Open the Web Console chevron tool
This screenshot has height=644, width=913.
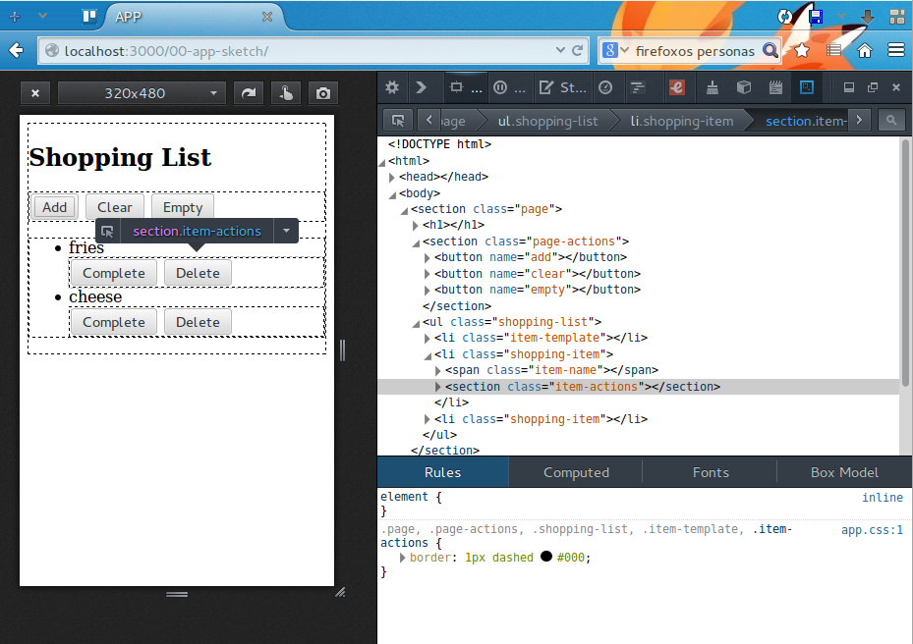click(x=421, y=87)
